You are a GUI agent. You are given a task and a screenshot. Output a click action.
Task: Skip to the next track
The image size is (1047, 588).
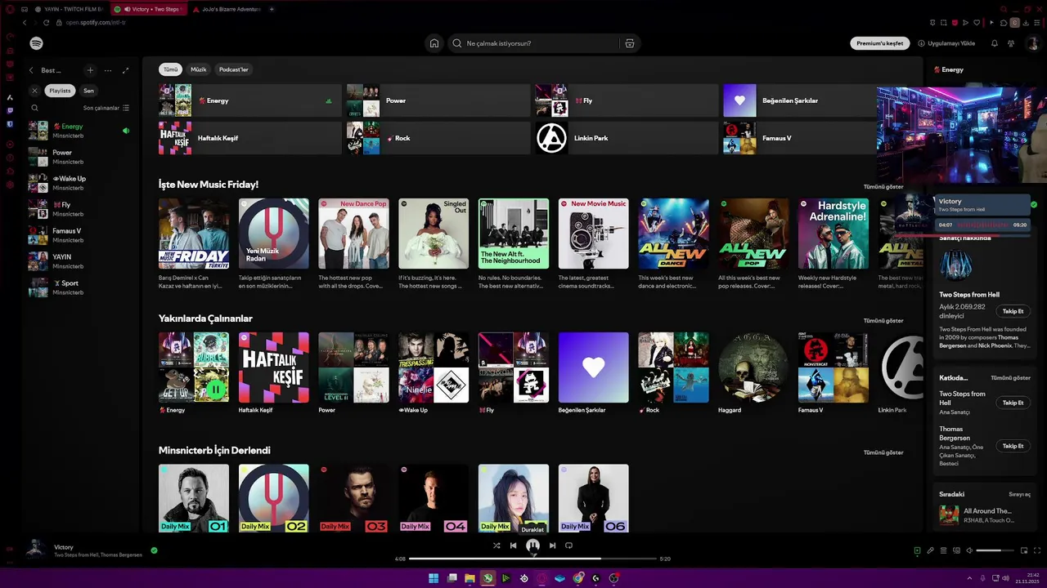click(552, 546)
